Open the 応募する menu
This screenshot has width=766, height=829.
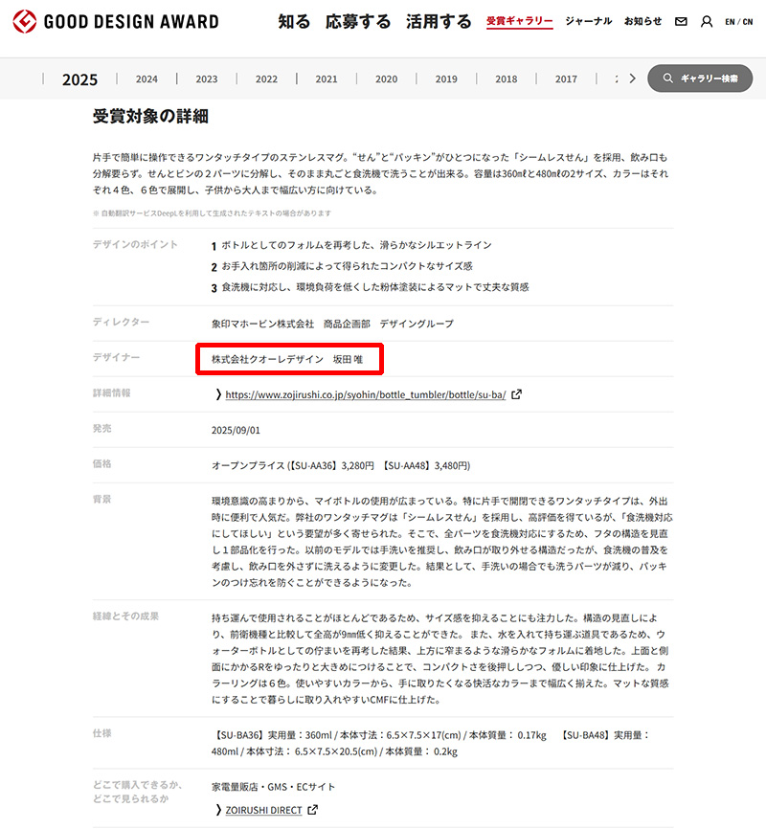click(x=357, y=21)
